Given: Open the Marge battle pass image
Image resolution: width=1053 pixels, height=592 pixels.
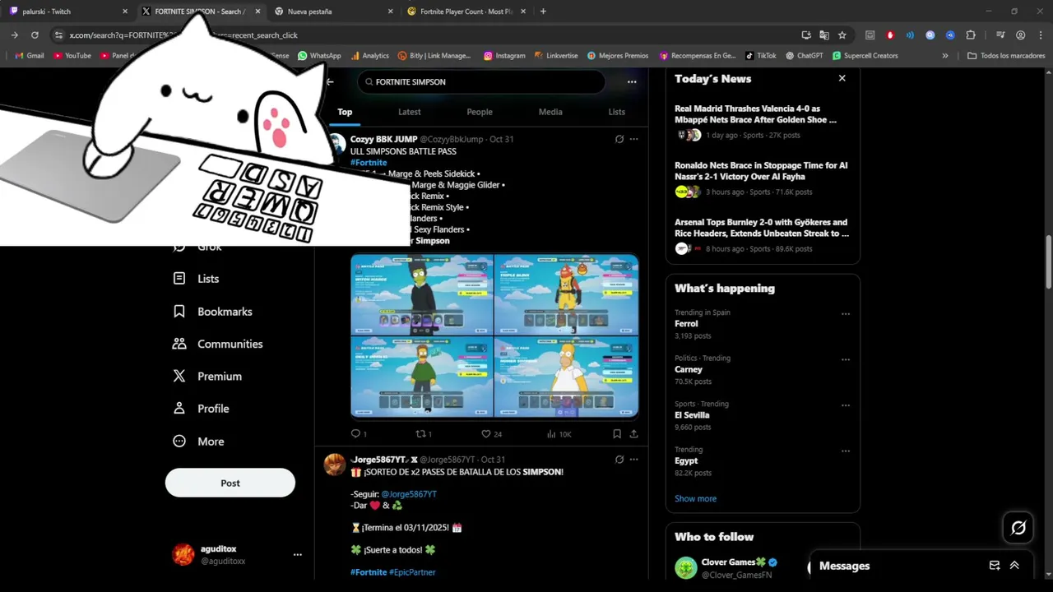Looking at the screenshot, I should tap(422, 294).
